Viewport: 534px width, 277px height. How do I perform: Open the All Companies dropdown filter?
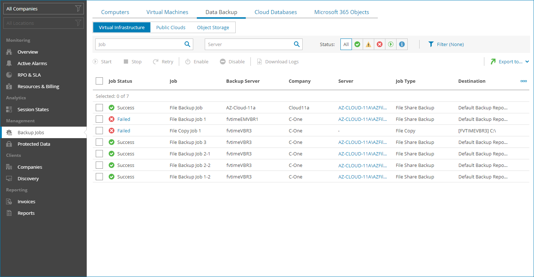tap(43, 8)
